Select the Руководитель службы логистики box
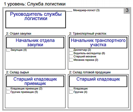 36,20
